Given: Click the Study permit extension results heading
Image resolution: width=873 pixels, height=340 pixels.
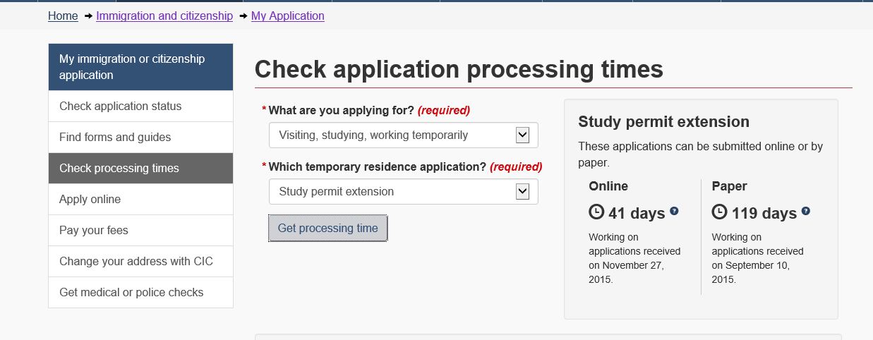Looking at the screenshot, I should (x=663, y=122).
